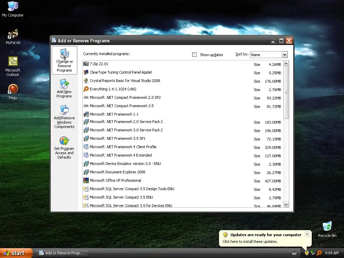
Task: Select Microsoft Device Emulator version 3.0 entry
Action: 183,164
